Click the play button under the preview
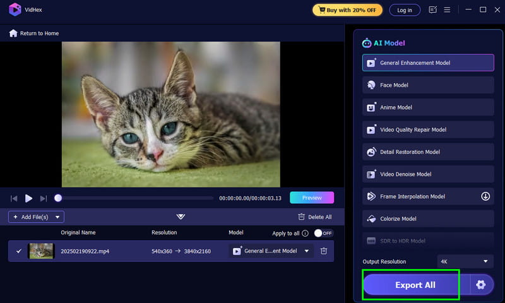The width and height of the screenshot is (505, 303). (28, 198)
